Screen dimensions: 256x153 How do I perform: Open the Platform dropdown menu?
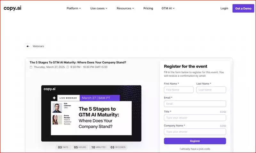click(x=74, y=8)
